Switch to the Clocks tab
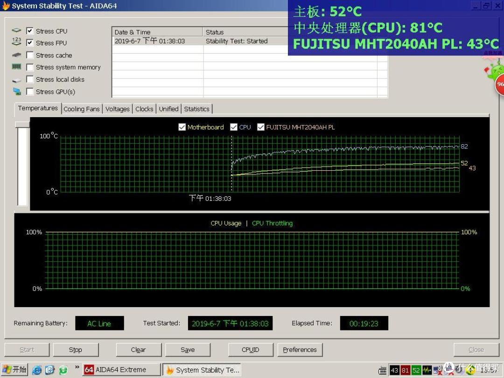The width and height of the screenshot is (504, 378). 144,109
